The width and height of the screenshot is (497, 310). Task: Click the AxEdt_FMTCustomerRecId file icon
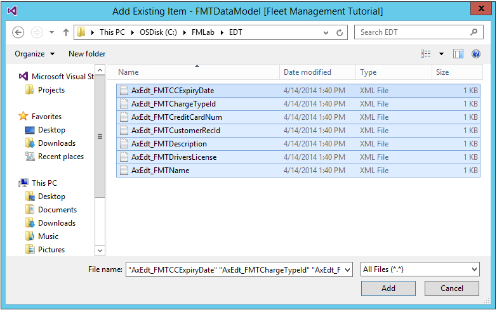[124, 131]
